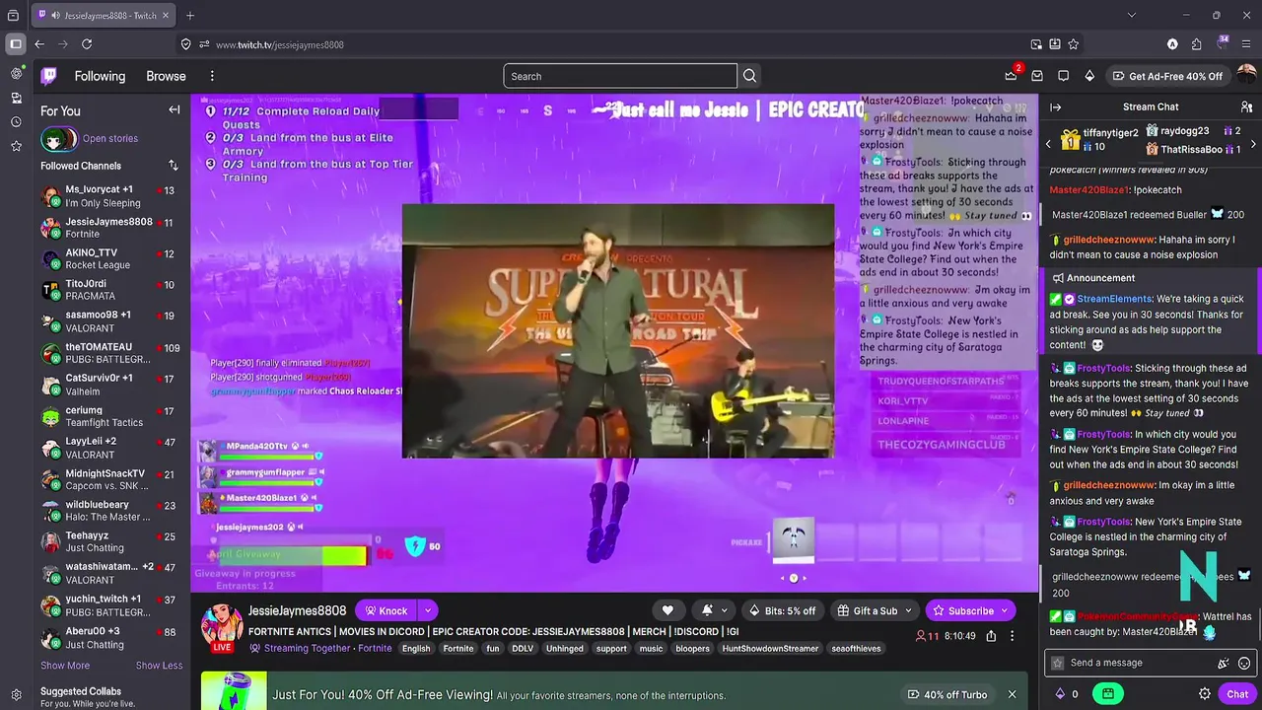
Task: Click the purple Chat send button
Action: click(1237, 694)
